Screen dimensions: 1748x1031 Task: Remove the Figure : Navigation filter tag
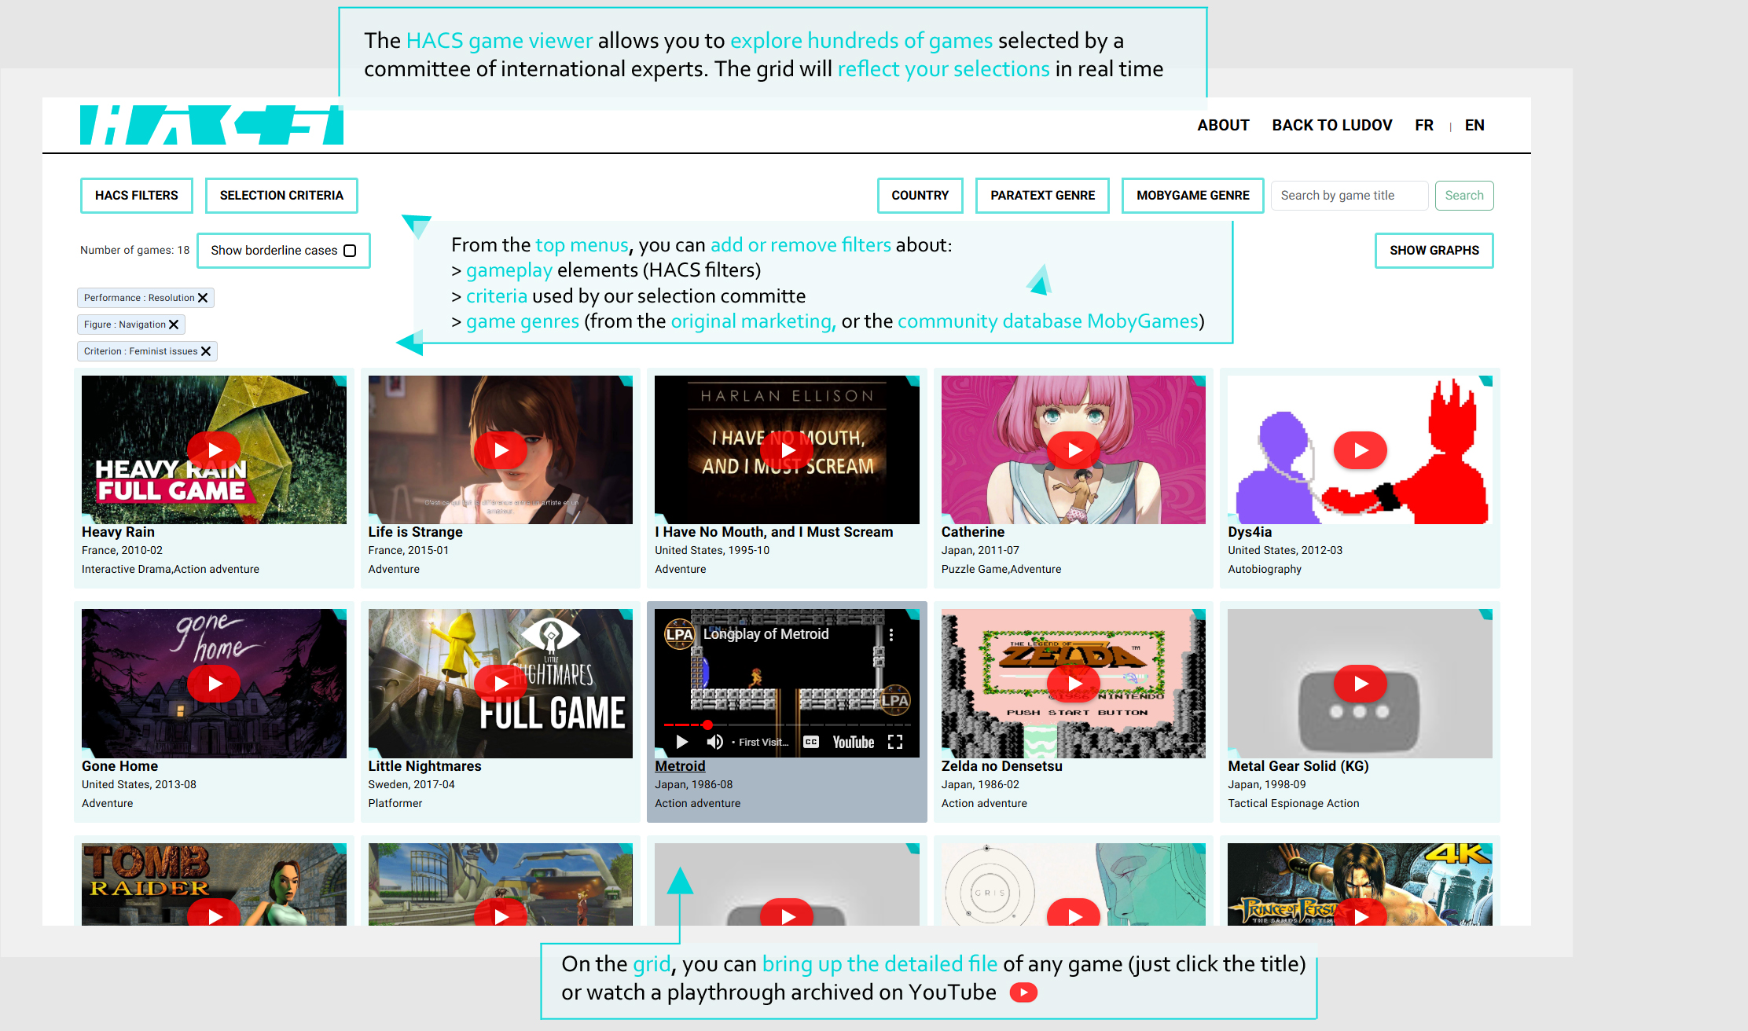click(174, 325)
